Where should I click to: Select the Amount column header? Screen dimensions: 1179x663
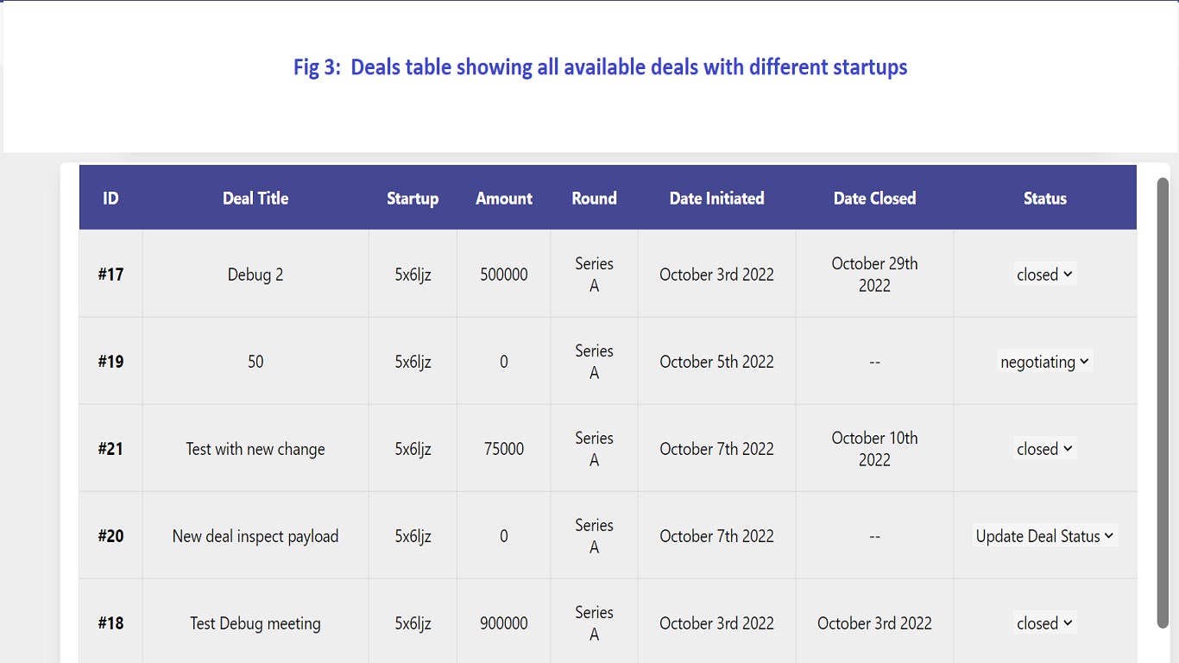pyautogui.click(x=504, y=199)
